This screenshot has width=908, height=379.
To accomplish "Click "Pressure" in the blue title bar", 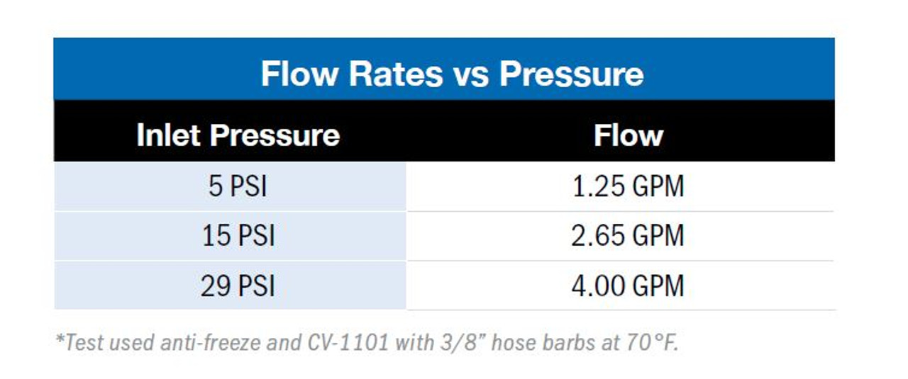I will (571, 74).
